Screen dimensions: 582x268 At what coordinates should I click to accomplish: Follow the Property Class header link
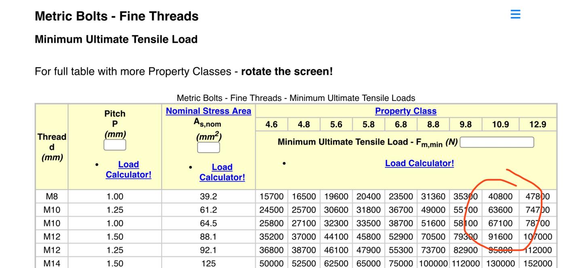405,111
